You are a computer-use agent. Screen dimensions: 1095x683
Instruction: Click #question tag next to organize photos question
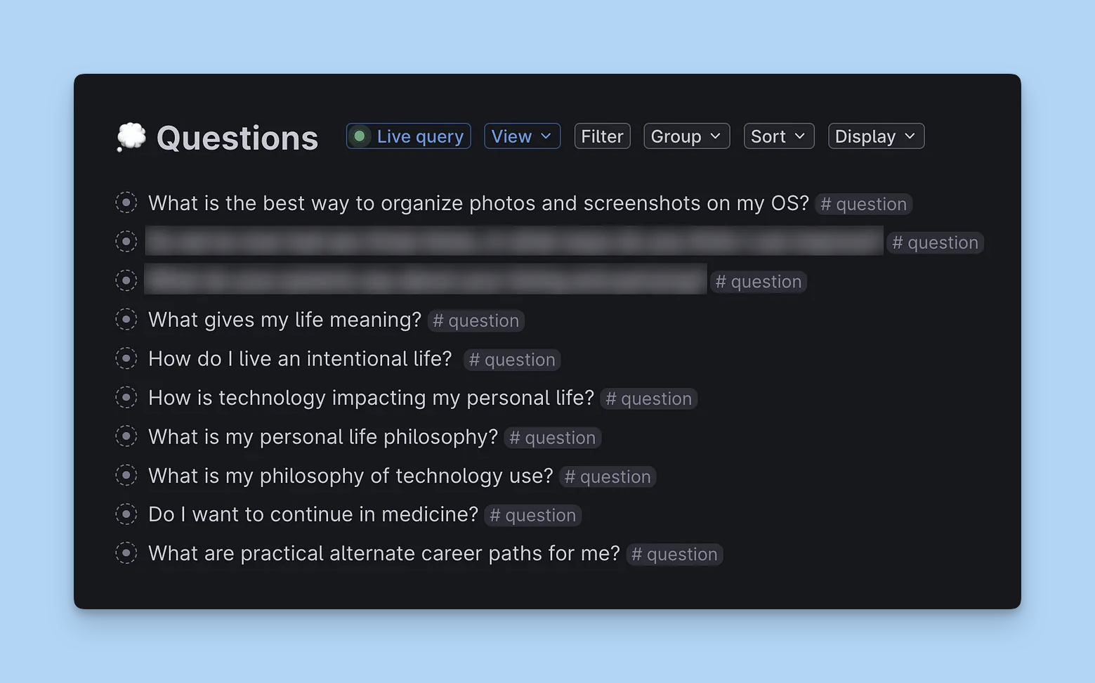(863, 204)
